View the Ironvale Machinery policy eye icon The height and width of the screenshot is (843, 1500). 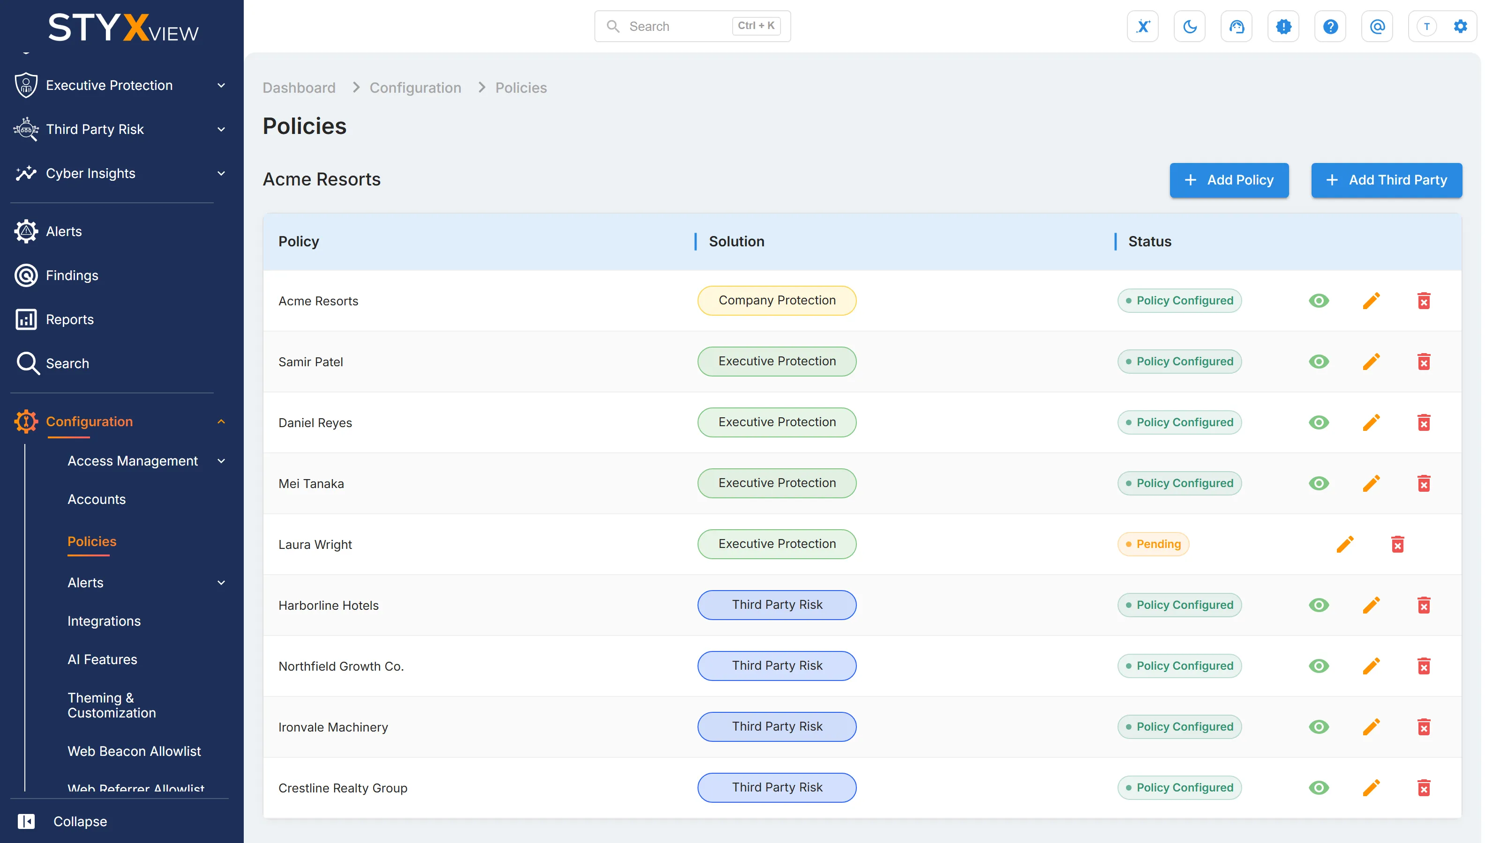pyautogui.click(x=1319, y=727)
